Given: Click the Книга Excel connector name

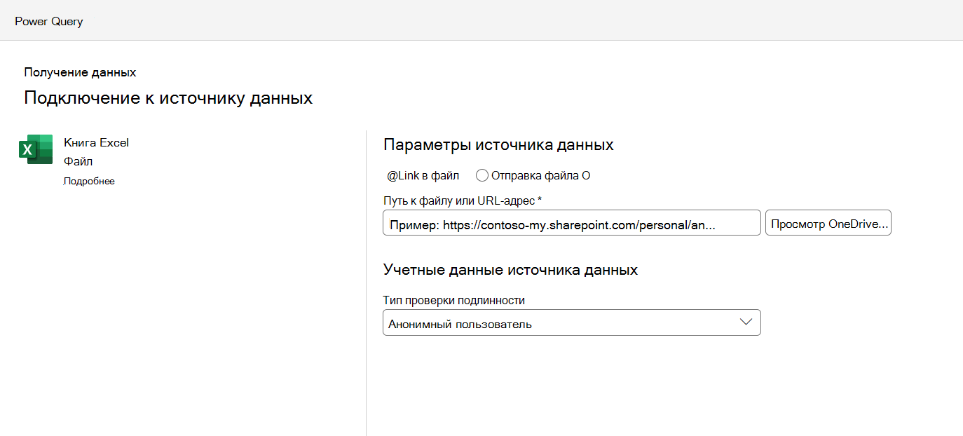Looking at the screenshot, I should tap(96, 142).
